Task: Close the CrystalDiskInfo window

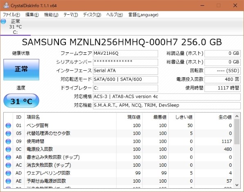Action: [235, 5]
